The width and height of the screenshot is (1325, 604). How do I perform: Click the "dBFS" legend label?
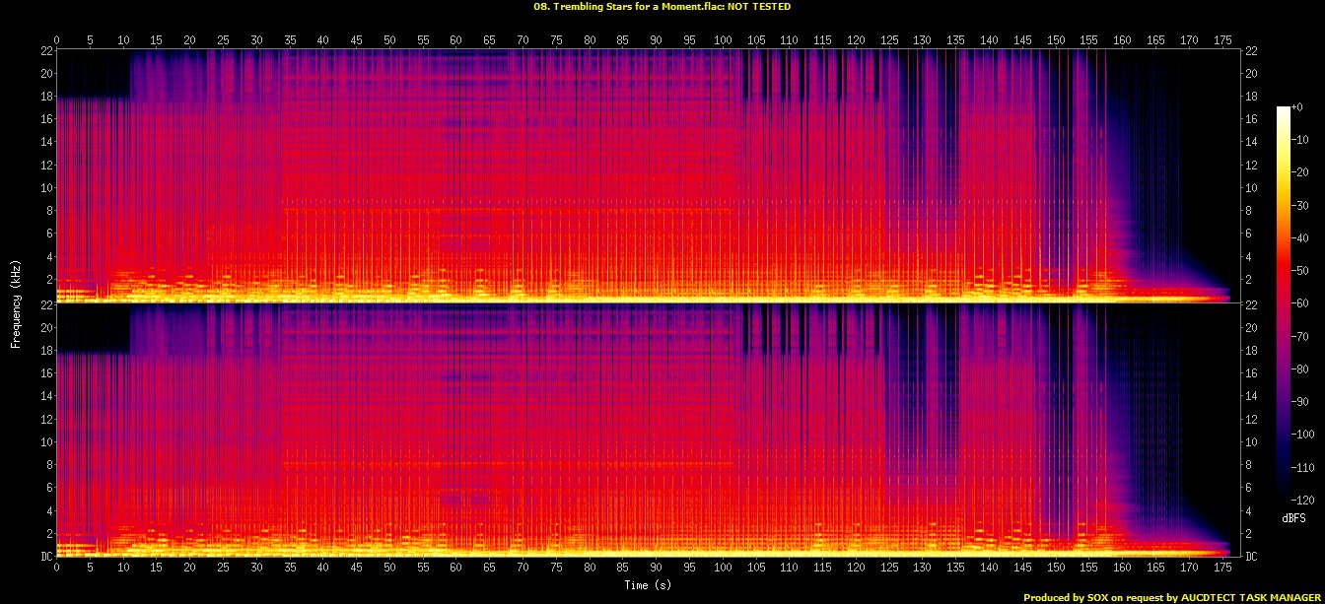(1293, 517)
